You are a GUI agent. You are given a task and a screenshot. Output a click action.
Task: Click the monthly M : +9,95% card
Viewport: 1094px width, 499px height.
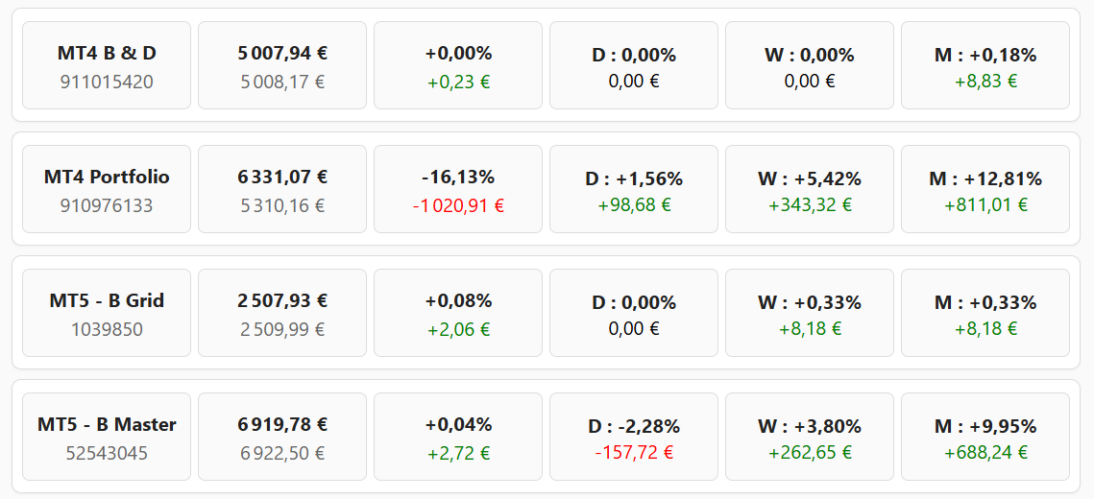click(985, 437)
